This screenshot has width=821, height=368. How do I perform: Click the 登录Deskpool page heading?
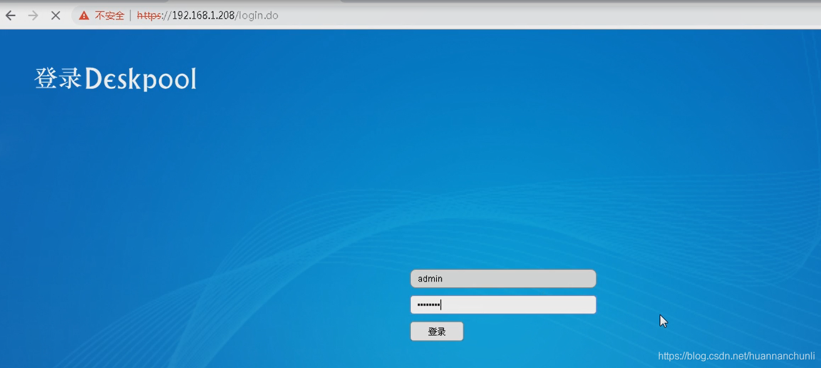[x=115, y=79]
